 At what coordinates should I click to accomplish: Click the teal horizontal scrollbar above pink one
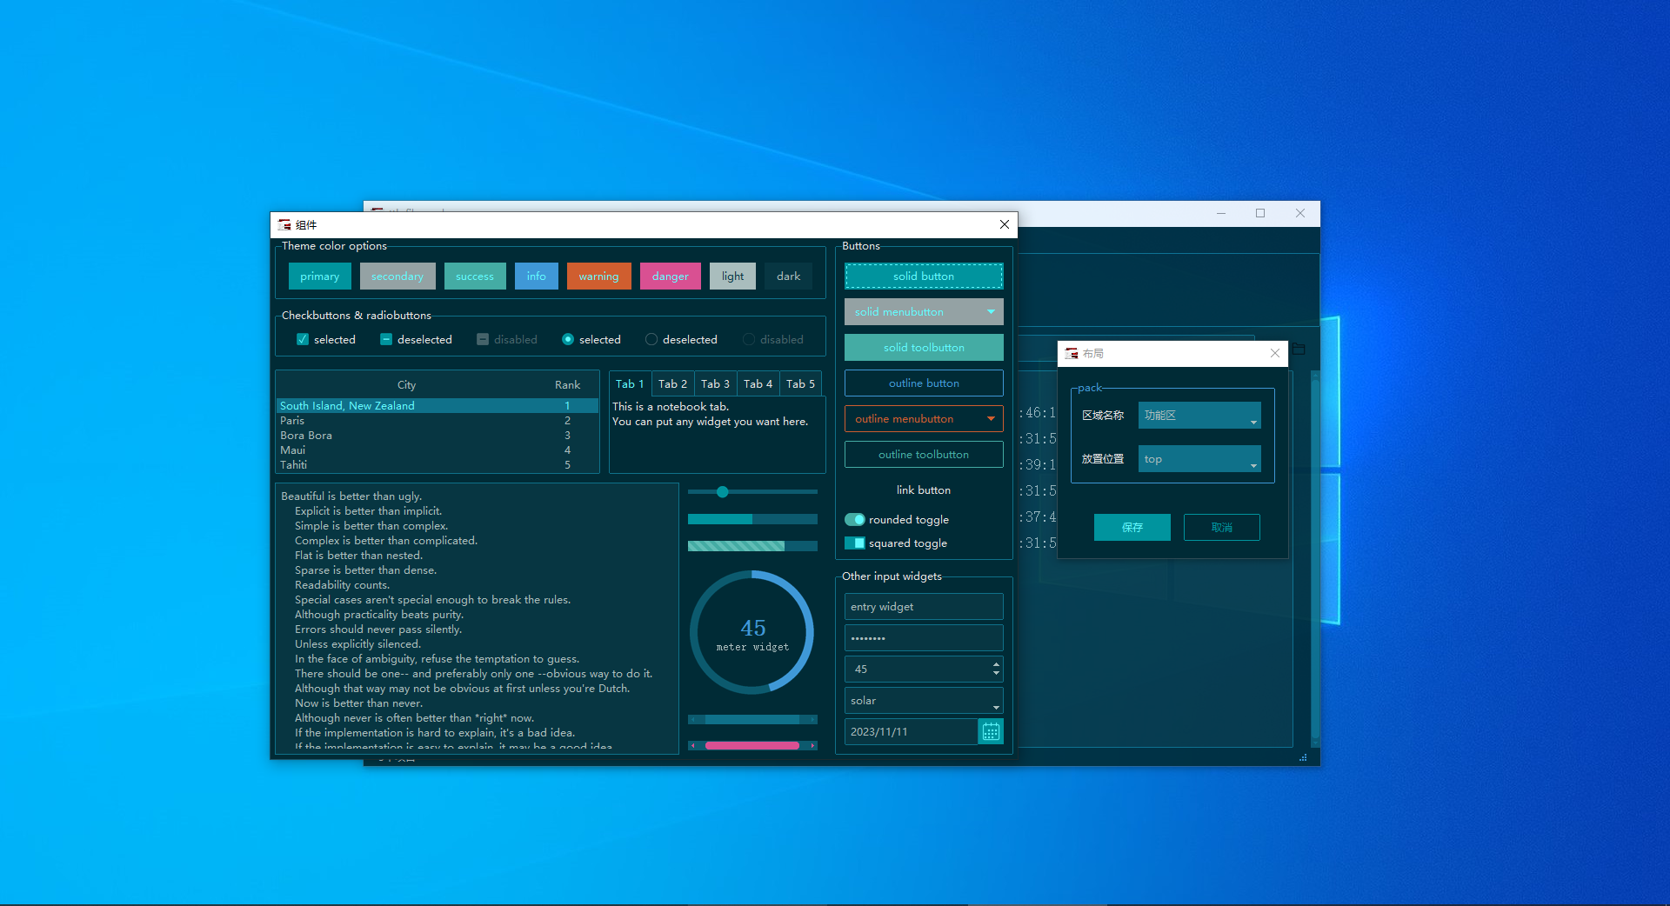click(x=752, y=719)
